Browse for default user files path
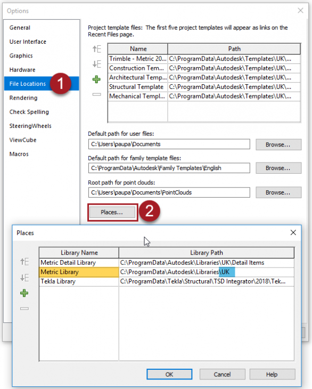This screenshot has width=312, height=389. pos(278,144)
